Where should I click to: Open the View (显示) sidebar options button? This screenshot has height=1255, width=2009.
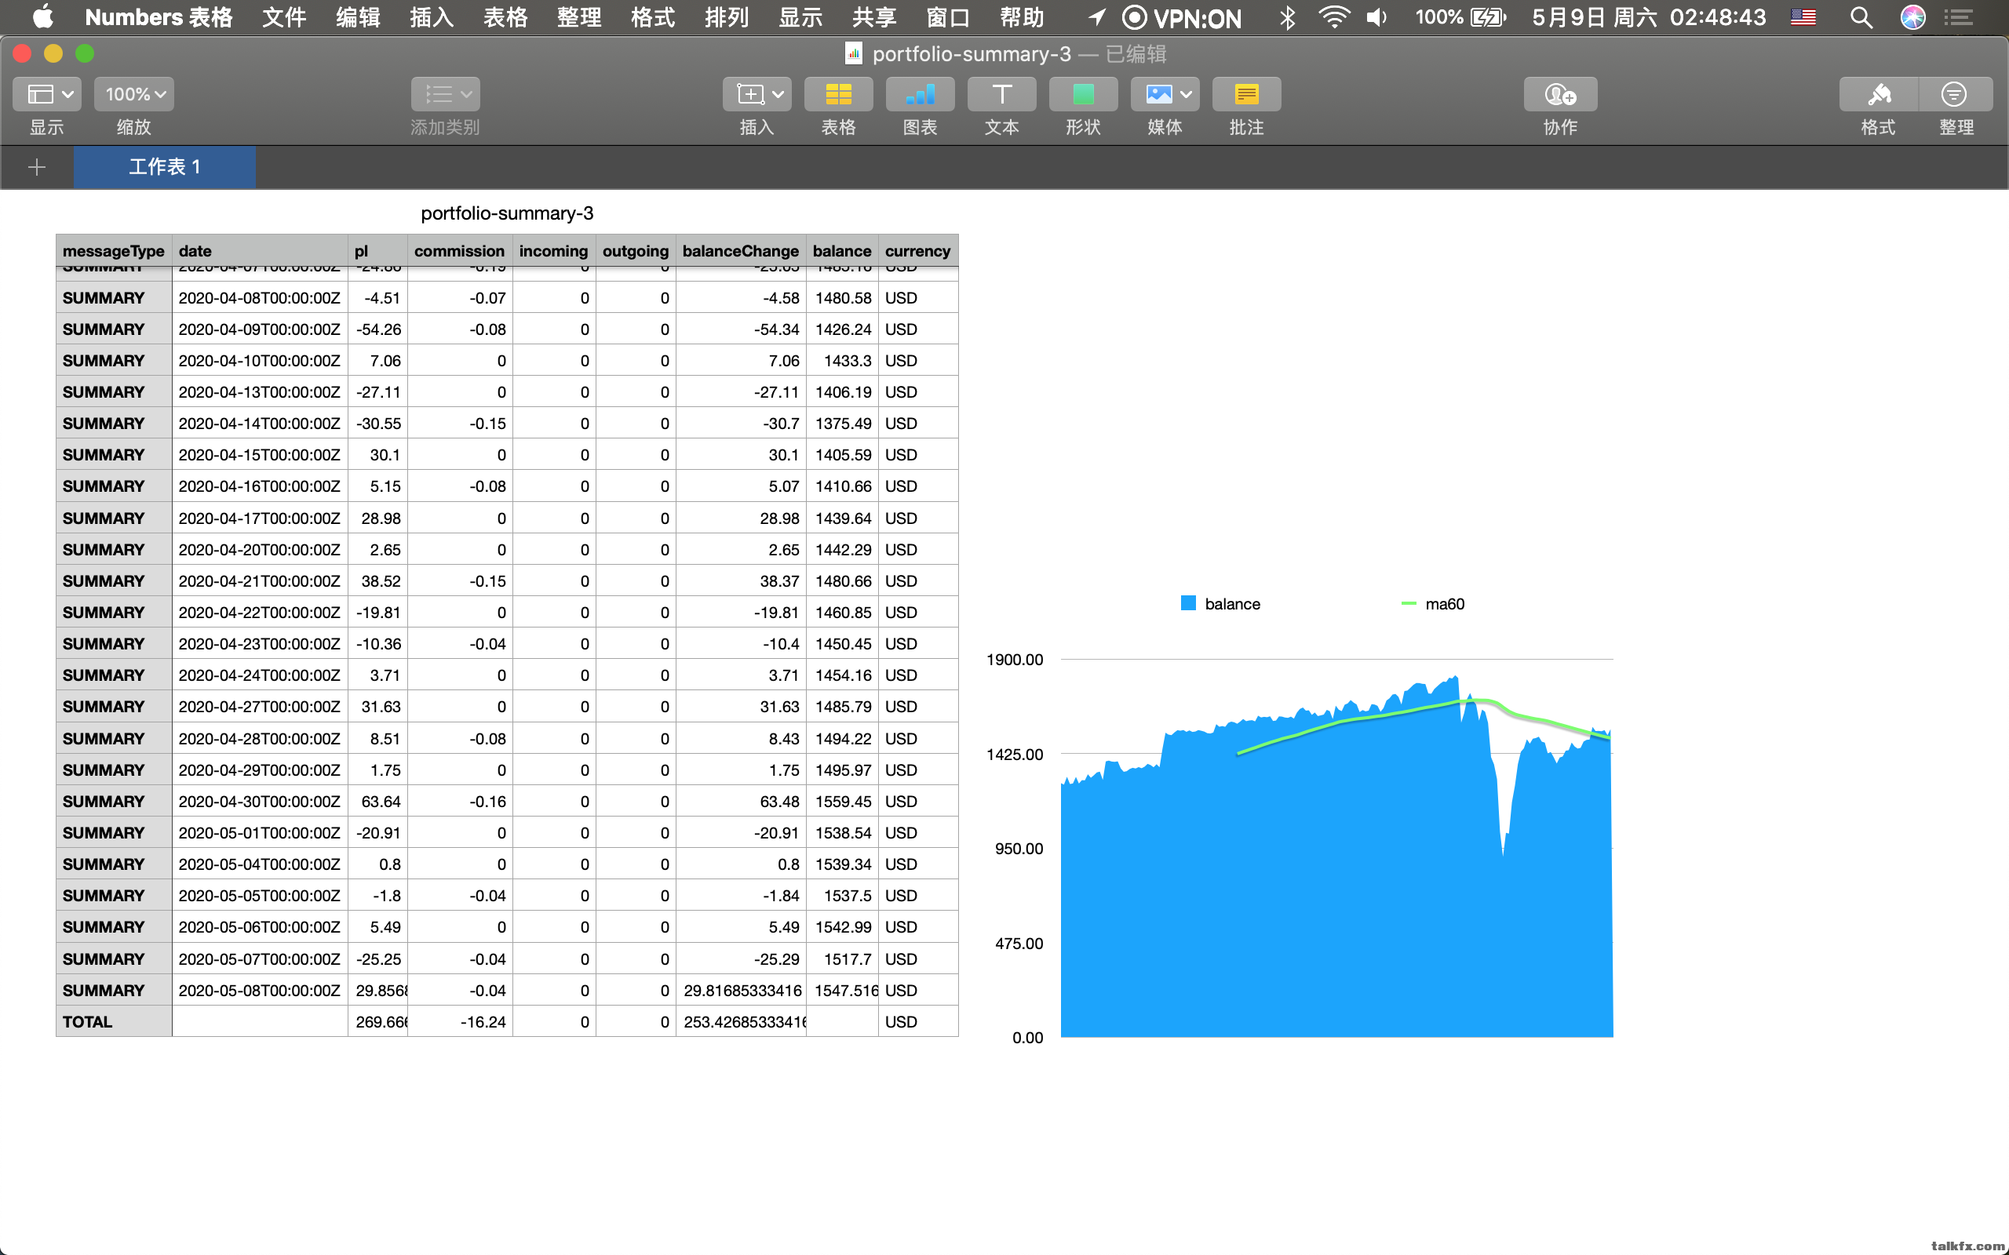click(46, 95)
